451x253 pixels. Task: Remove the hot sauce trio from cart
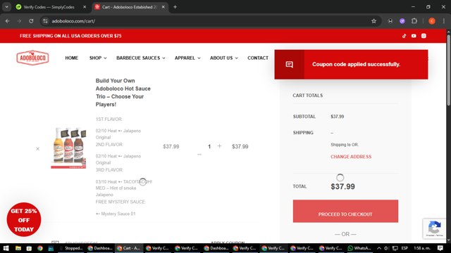pos(37,148)
